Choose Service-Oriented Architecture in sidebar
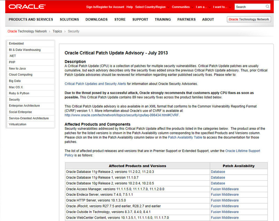This screenshot has height=221, width=279. coord(29,118)
